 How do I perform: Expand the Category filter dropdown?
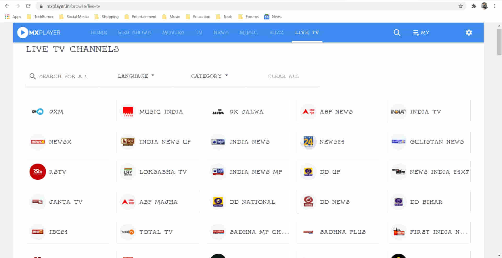click(x=209, y=76)
